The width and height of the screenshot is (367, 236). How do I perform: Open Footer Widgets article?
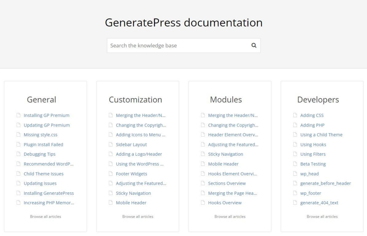coord(131,174)
